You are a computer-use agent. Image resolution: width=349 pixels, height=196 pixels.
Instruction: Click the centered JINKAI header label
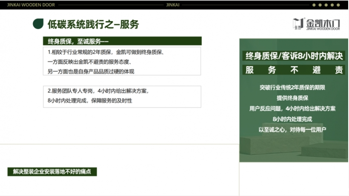tap(174, 5)
